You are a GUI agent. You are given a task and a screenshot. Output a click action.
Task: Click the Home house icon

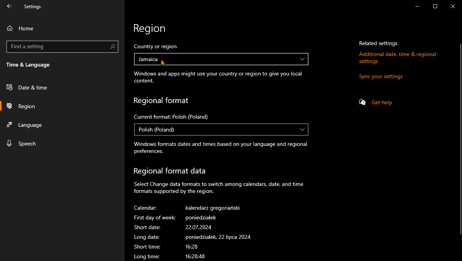click(x=10, y=28)
